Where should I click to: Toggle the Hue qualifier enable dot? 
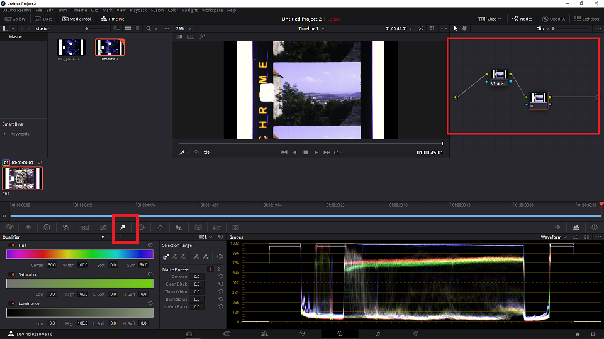click(x=13, y=245)
